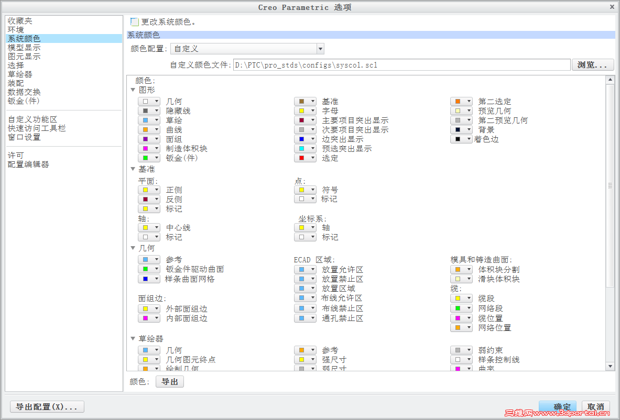This screenshot has width=620, height=420.
Task: Change the 样条曲面网格 color swatch
Action: click(149, 279)
